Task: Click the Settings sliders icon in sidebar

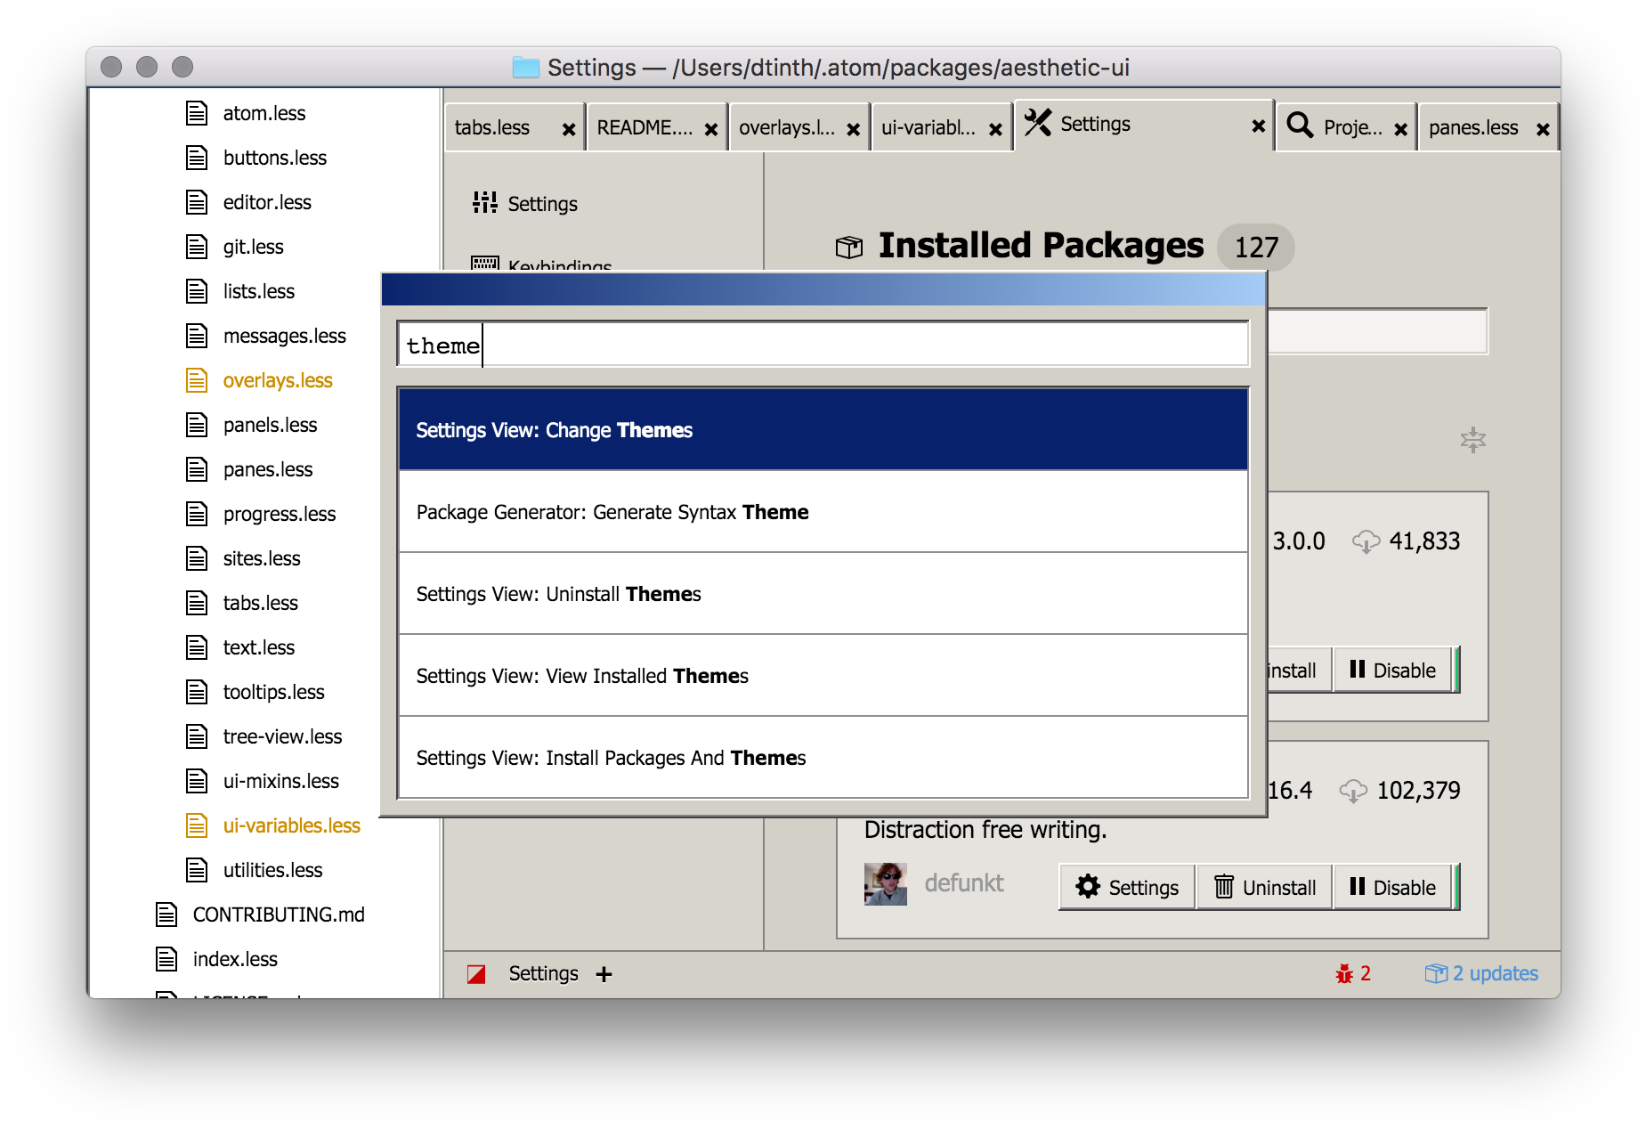Action: (x=485, y=203)
